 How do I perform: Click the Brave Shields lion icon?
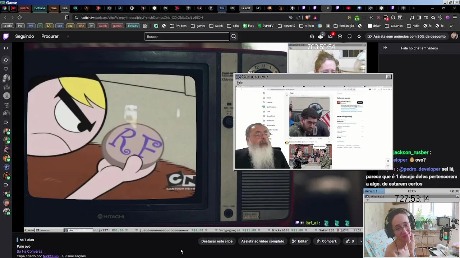pos(307,17)
